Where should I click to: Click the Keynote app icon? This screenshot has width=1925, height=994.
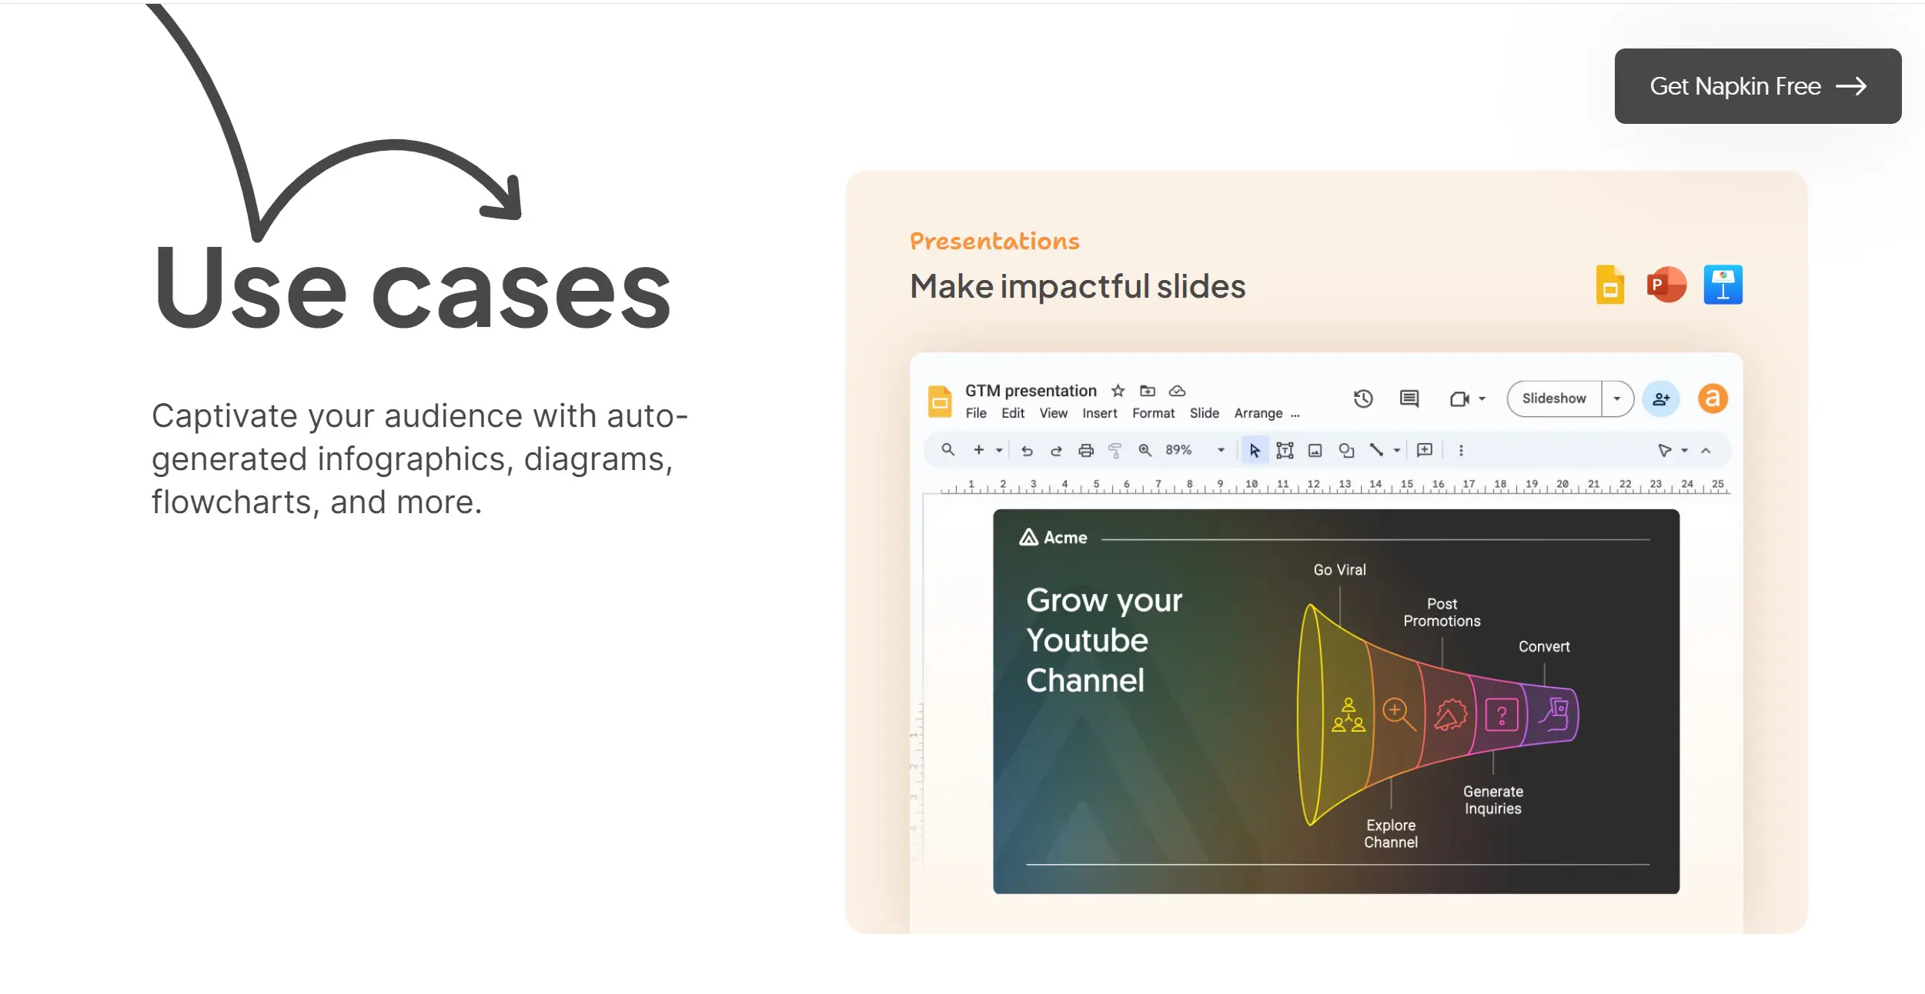coord(1723,285)
